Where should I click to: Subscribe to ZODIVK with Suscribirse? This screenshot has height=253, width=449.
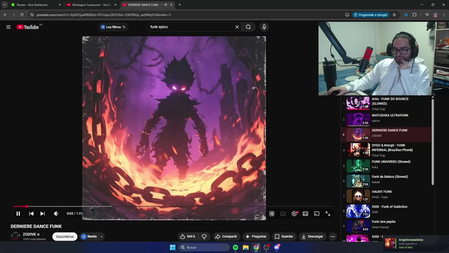[x=65, y=236]
